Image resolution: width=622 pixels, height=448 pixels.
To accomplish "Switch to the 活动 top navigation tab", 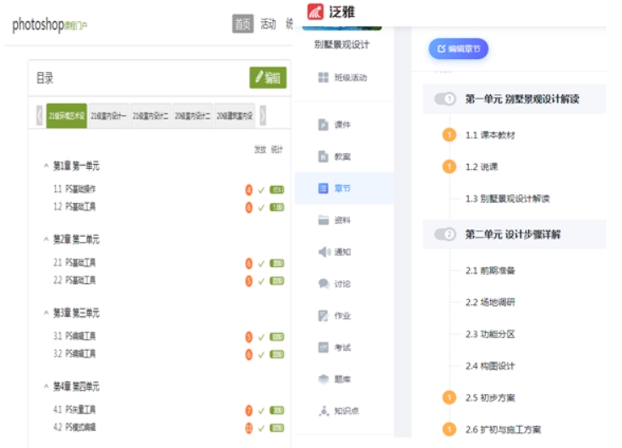I will pos(268,24).
